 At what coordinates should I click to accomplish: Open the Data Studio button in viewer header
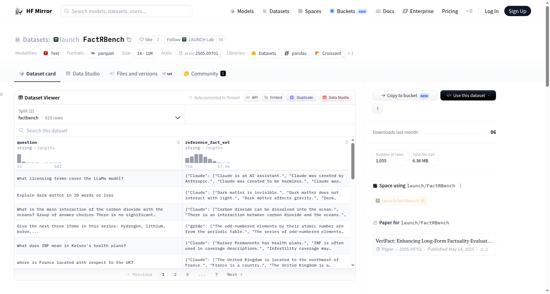tap(335, 97)
